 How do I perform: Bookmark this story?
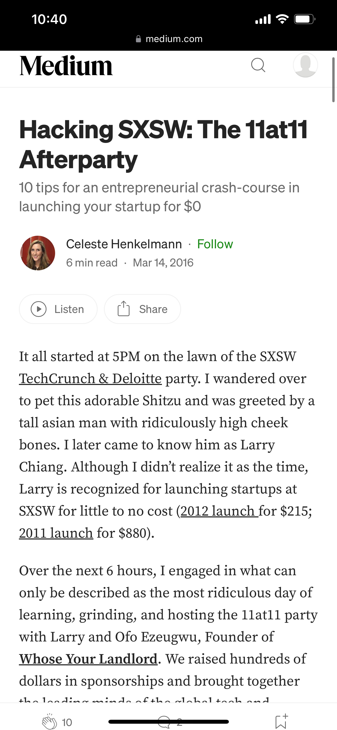pos(281,721)
